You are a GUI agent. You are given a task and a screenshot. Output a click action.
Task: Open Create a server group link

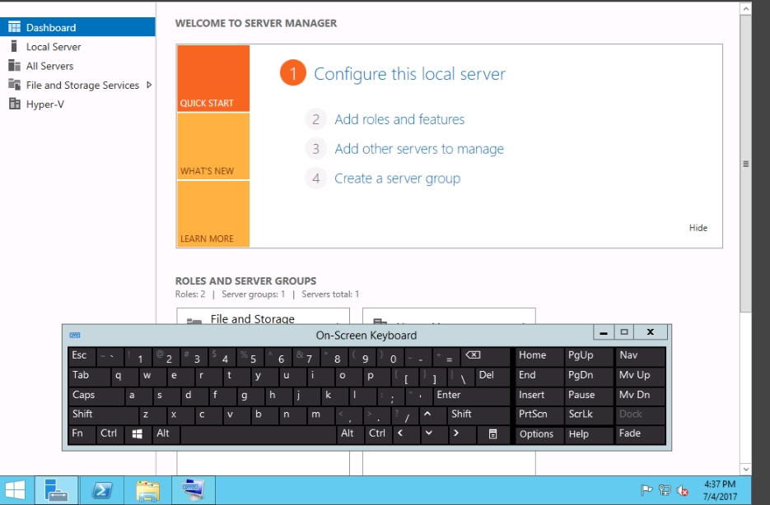pyautogui.click(x=397, y=178)
